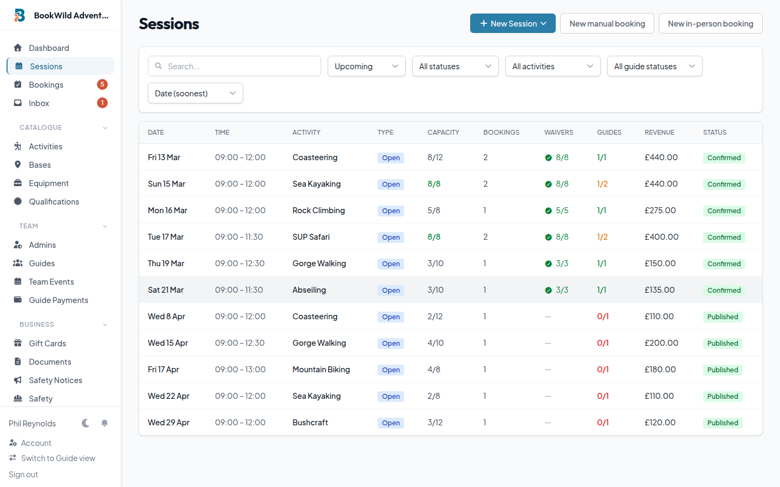Collapse the CATALOGUE section chevron

(105, 127)
